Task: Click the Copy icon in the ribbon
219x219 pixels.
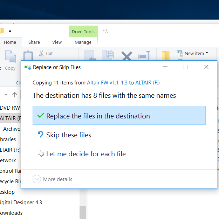Action: pos(10,56)
